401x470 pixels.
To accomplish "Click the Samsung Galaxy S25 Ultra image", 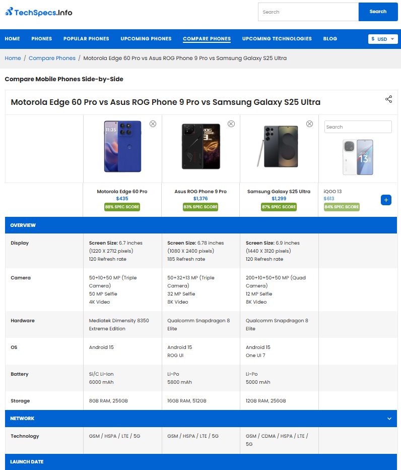I will pos(278,146).
